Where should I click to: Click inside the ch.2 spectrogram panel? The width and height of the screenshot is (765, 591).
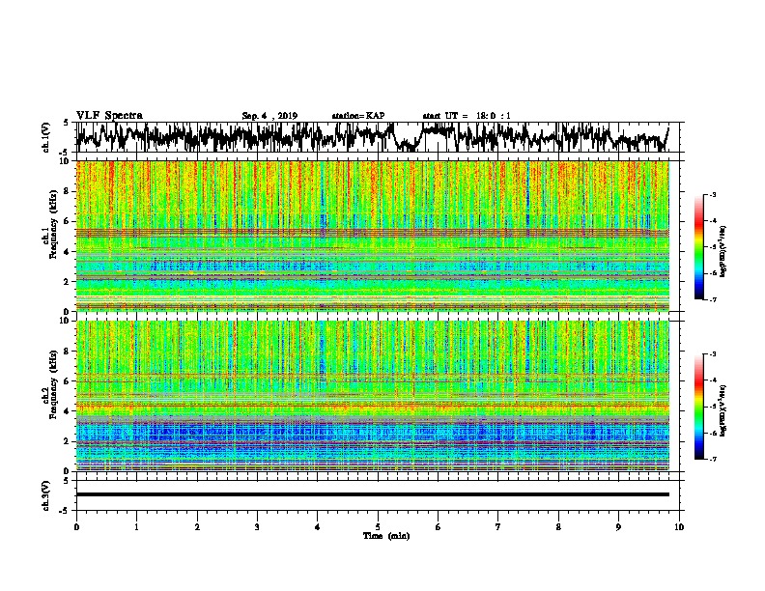(373, 396)
